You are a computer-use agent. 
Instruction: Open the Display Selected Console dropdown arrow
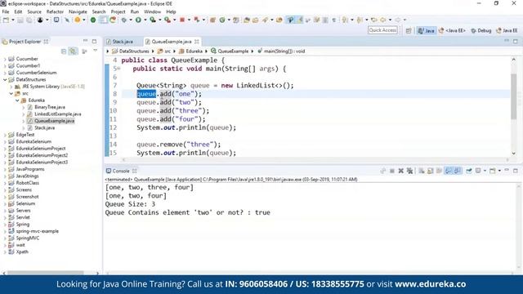(x=485, y=171)
